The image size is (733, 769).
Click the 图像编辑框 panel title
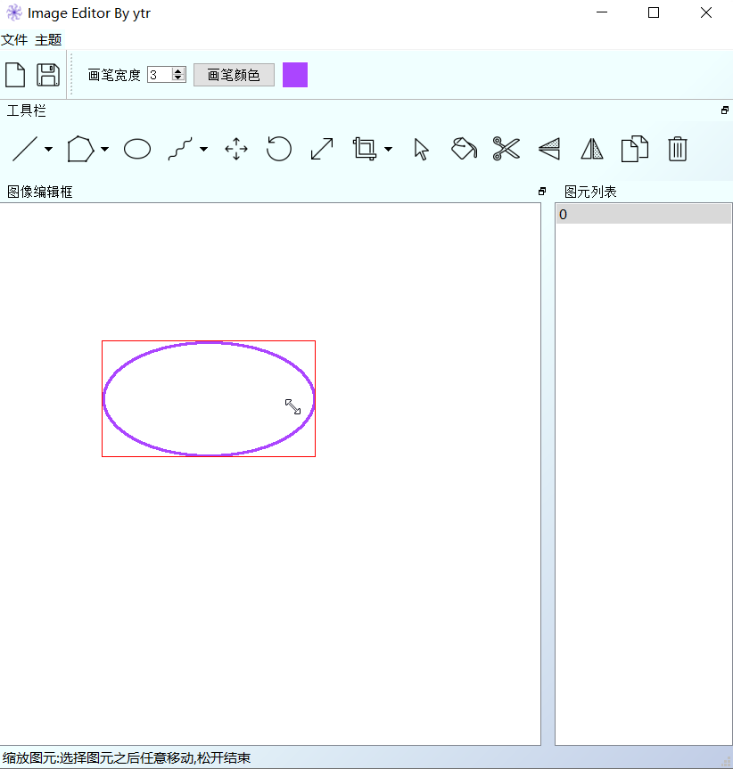(40, 192)
